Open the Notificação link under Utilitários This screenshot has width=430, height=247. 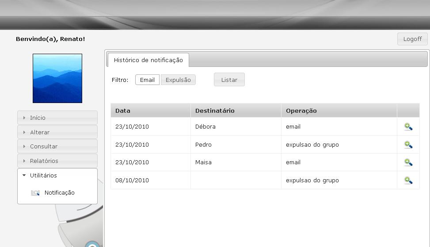pyautogui.click(x=60, y=193)
